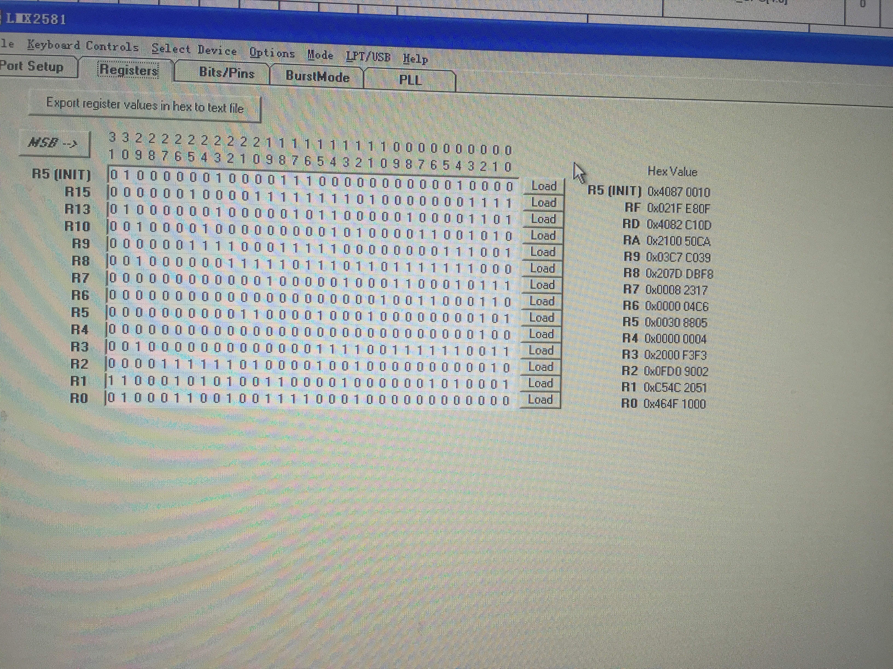The image size is (893, 669).
Task: Toggle bit 31 of register R5 (INIT)
Action: click(x=114, y=175)
